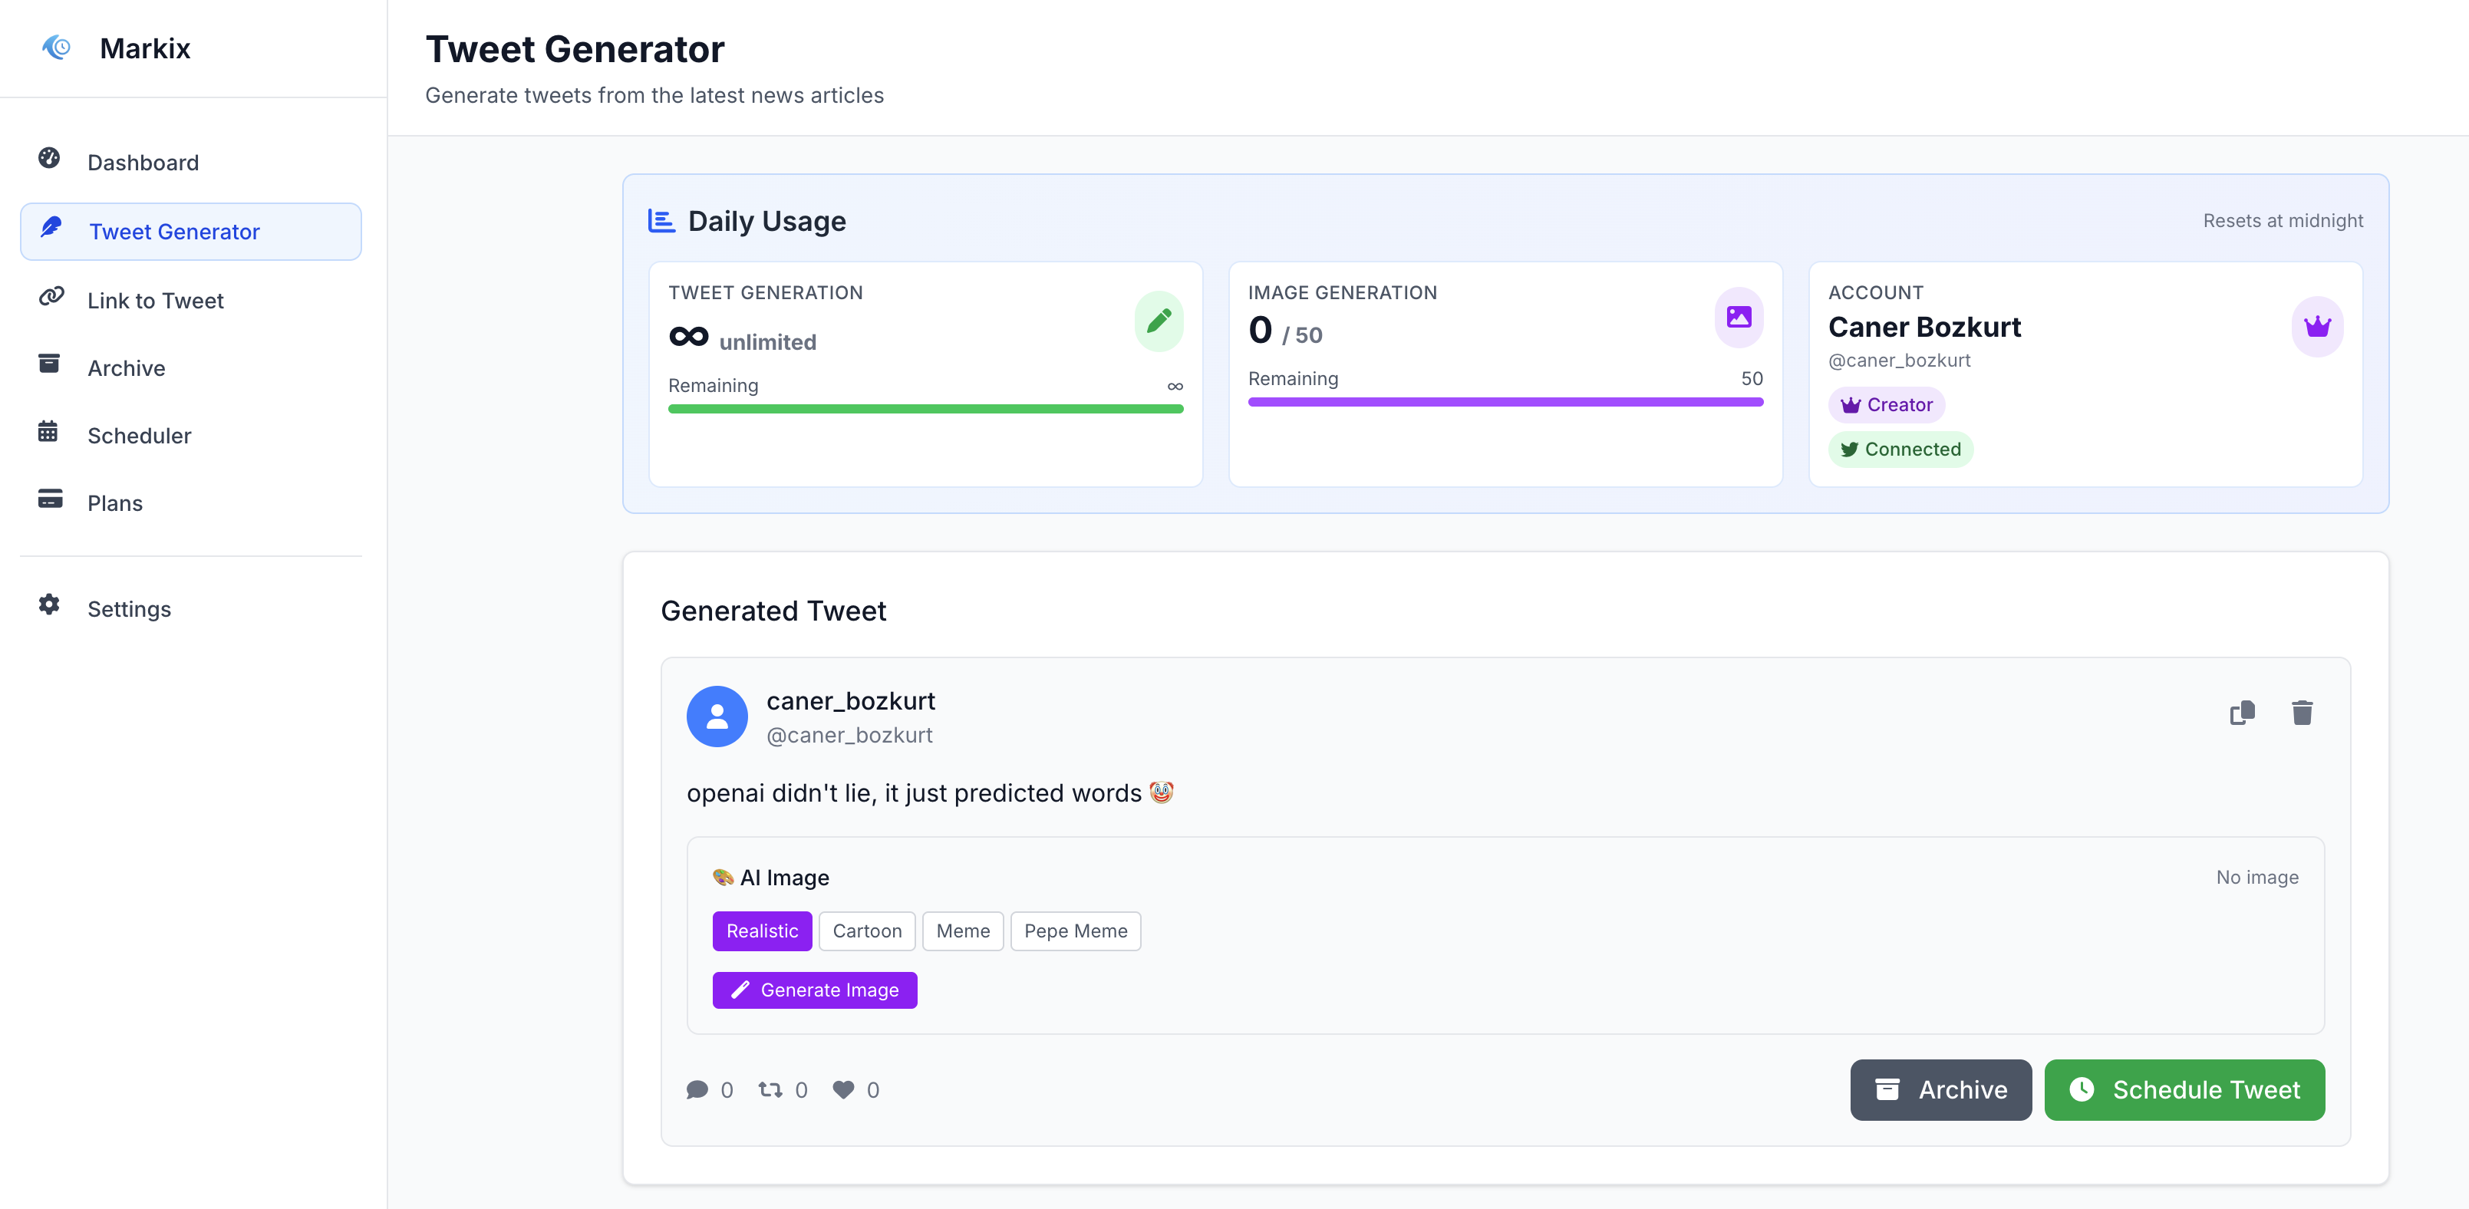This screenshot has height=1209, width=2469.
Task: Click the purple crown account icon
Action: 2316,327
